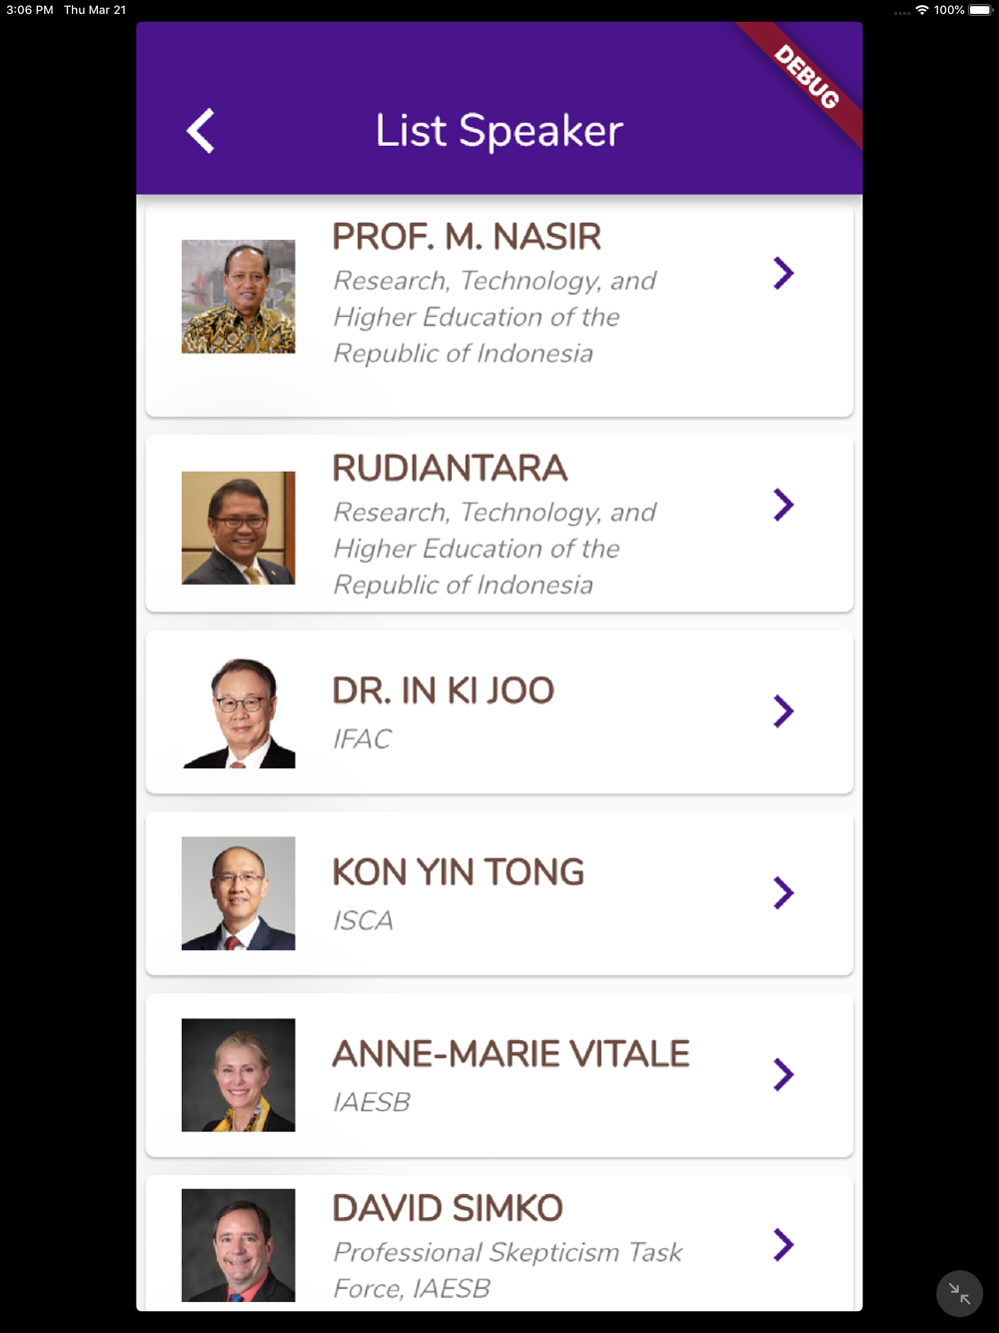
Task: Open Anne-Marie Vitale's photo
Action: (238, 1074)
